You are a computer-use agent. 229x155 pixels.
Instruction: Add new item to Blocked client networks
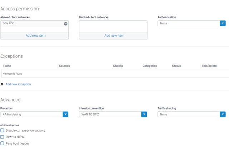(114, 36)
